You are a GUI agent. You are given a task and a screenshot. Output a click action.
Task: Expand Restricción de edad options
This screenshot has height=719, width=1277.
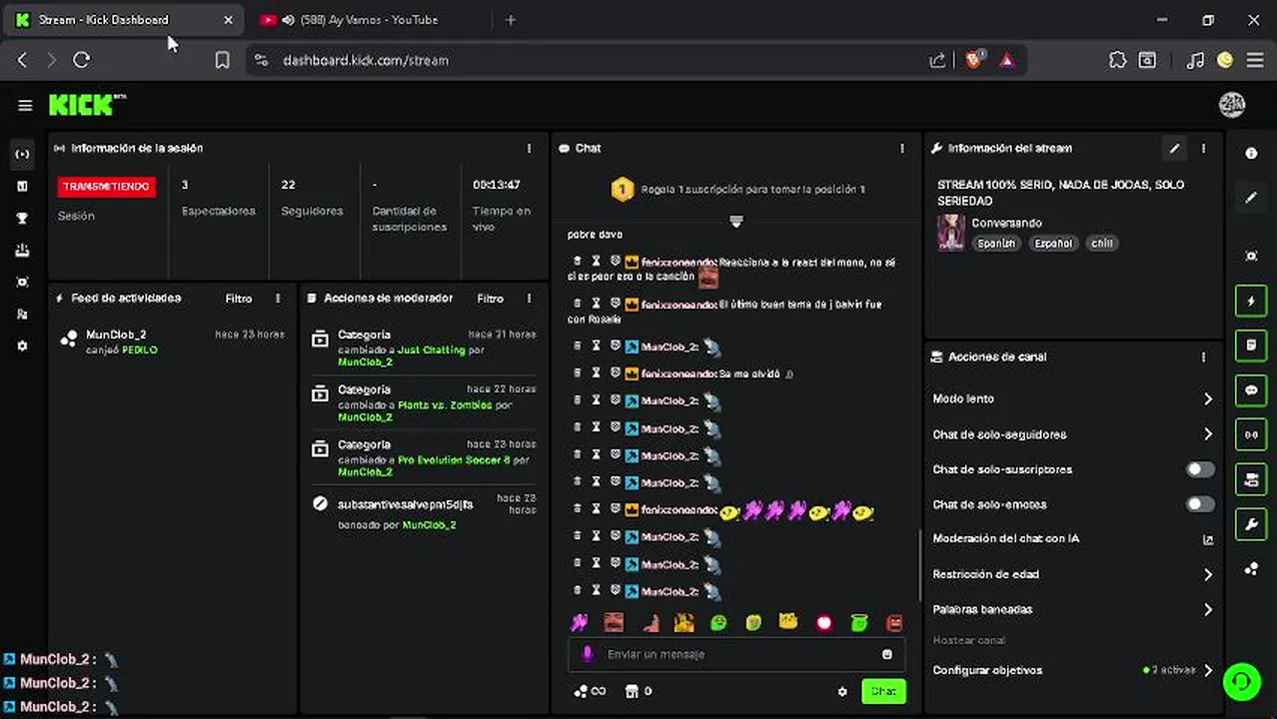click(x=1208, y=574)
